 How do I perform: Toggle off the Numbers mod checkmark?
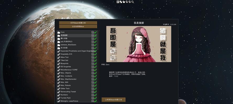pos(96,95)
